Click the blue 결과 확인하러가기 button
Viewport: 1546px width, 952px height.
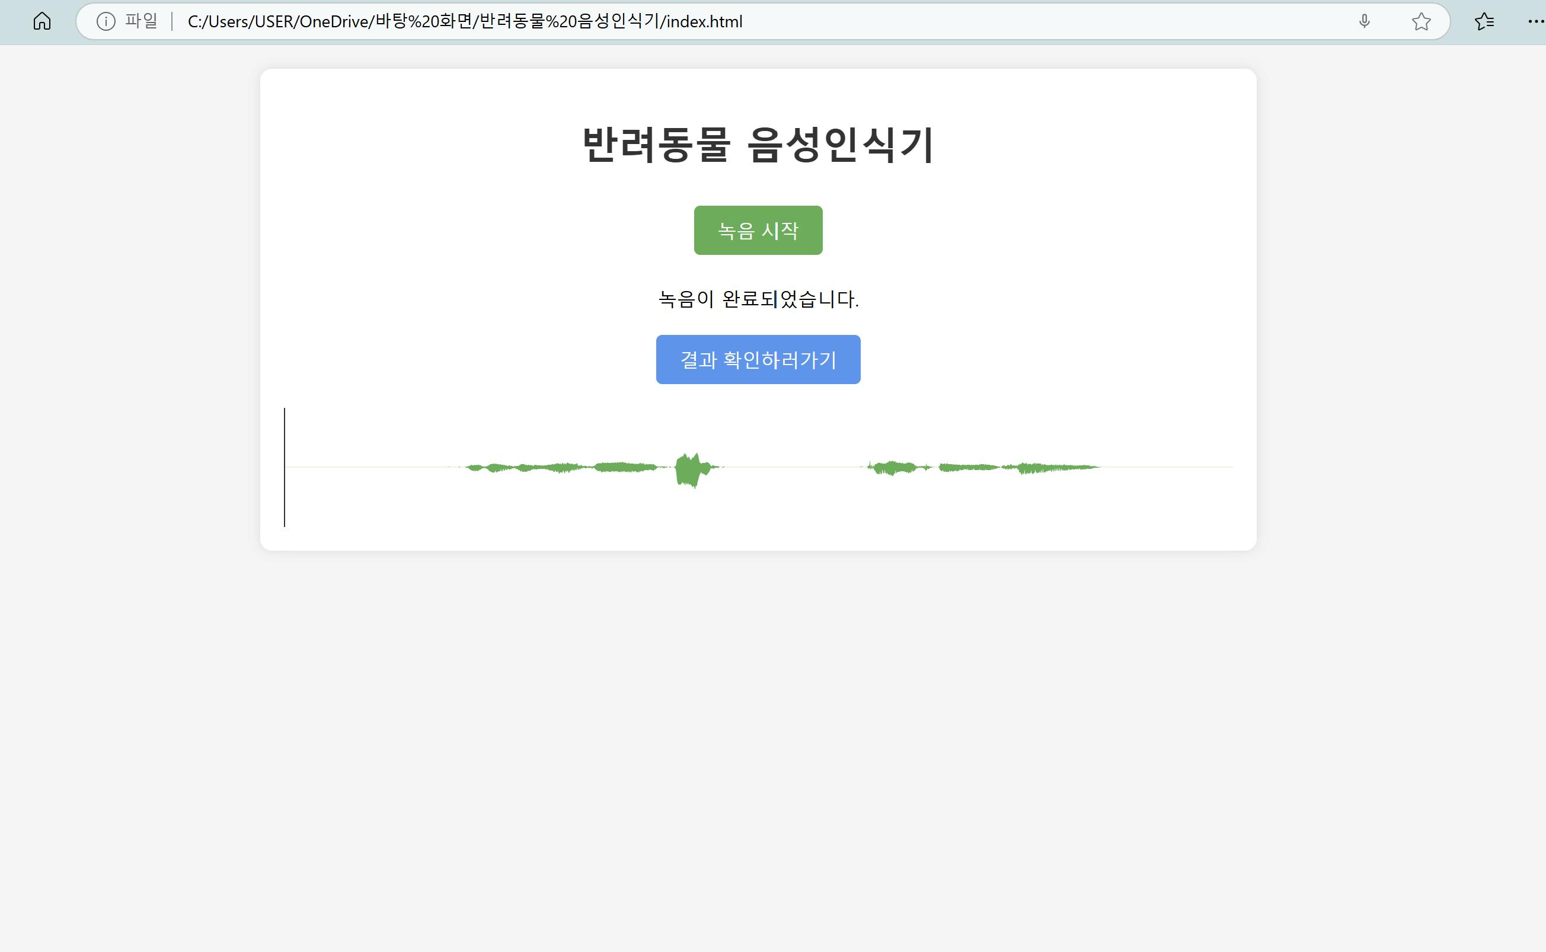(758, 359)
